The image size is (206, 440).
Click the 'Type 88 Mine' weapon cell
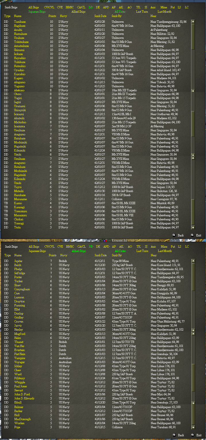(x=120, y=261)
